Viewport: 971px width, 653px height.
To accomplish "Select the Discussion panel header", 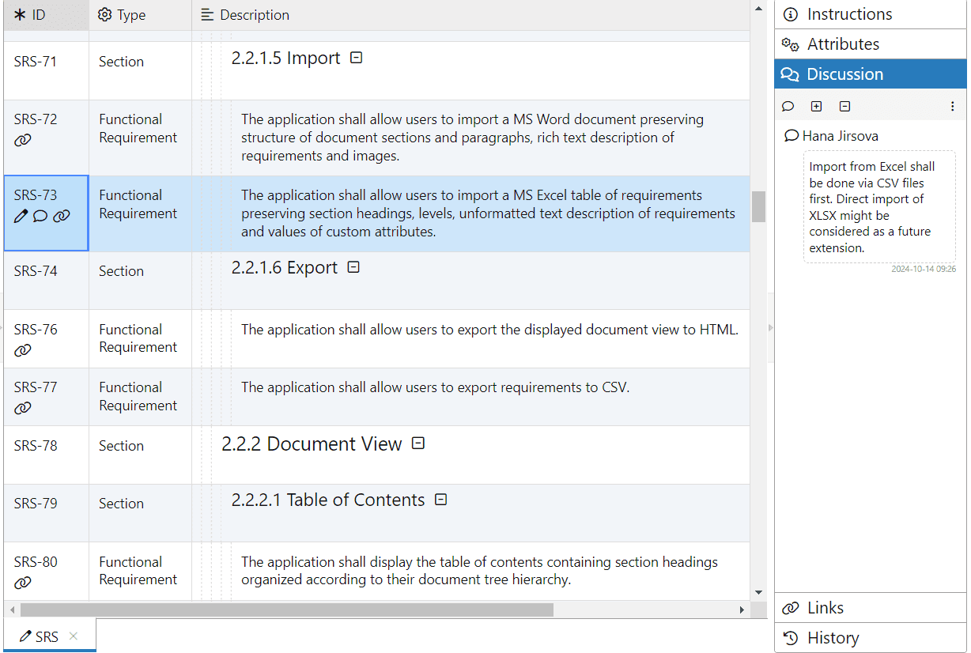I will click(x=871, y=74).
